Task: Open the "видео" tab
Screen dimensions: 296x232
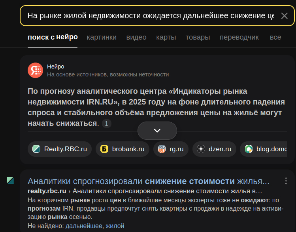Action: click(136, 37)
